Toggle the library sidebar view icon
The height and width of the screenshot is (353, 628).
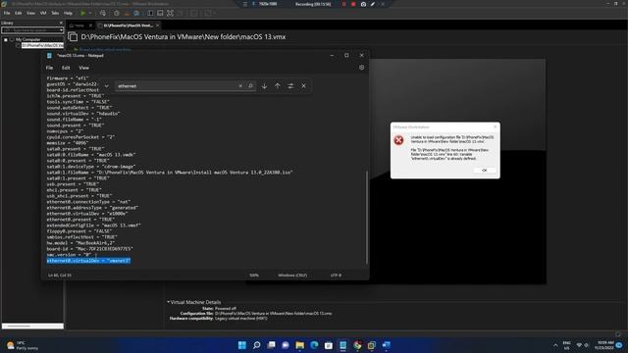(x=150, y=13)
